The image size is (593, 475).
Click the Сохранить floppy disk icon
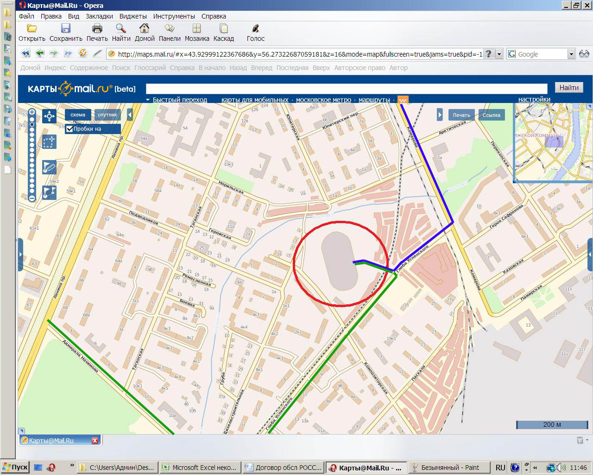pyautogui.click(x=66, y=28)
